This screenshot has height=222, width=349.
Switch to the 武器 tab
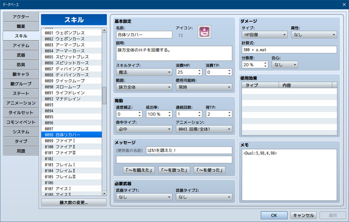[x=21, y=55]
